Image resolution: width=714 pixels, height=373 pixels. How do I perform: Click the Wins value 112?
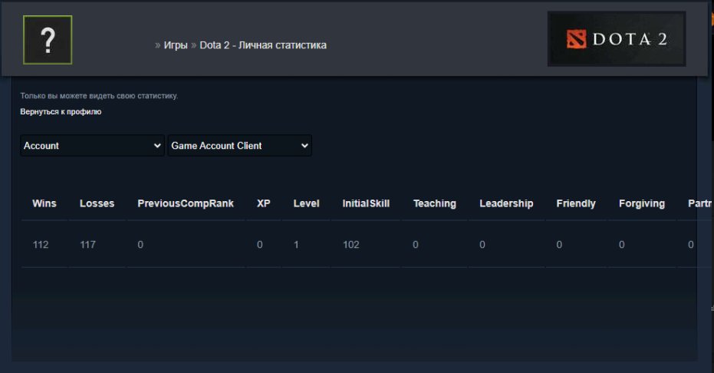(41, 245)
